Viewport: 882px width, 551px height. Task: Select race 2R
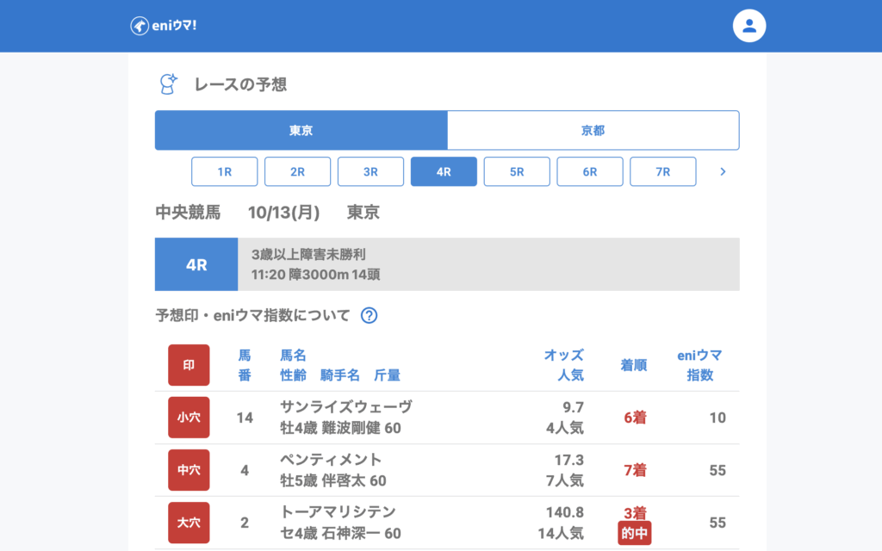[x=297, y=171]
